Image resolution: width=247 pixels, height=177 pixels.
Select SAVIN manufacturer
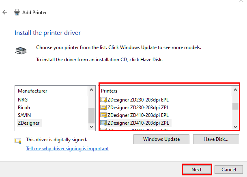(24, 115)
